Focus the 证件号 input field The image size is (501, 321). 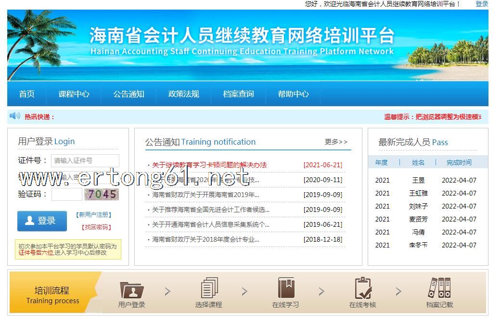pyautogui.click(x=85, y=160)
